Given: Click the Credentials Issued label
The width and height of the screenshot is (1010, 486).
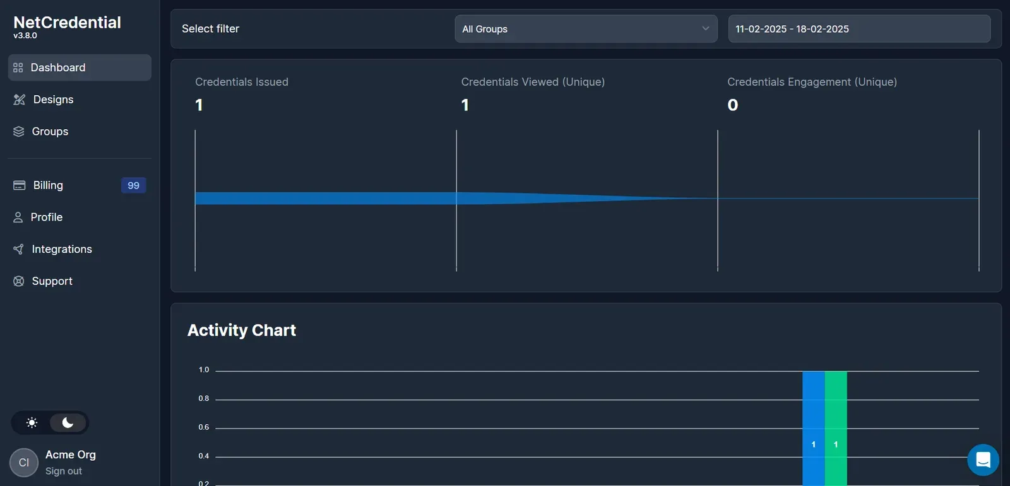Looking at the screenshot, I should 242,82.
